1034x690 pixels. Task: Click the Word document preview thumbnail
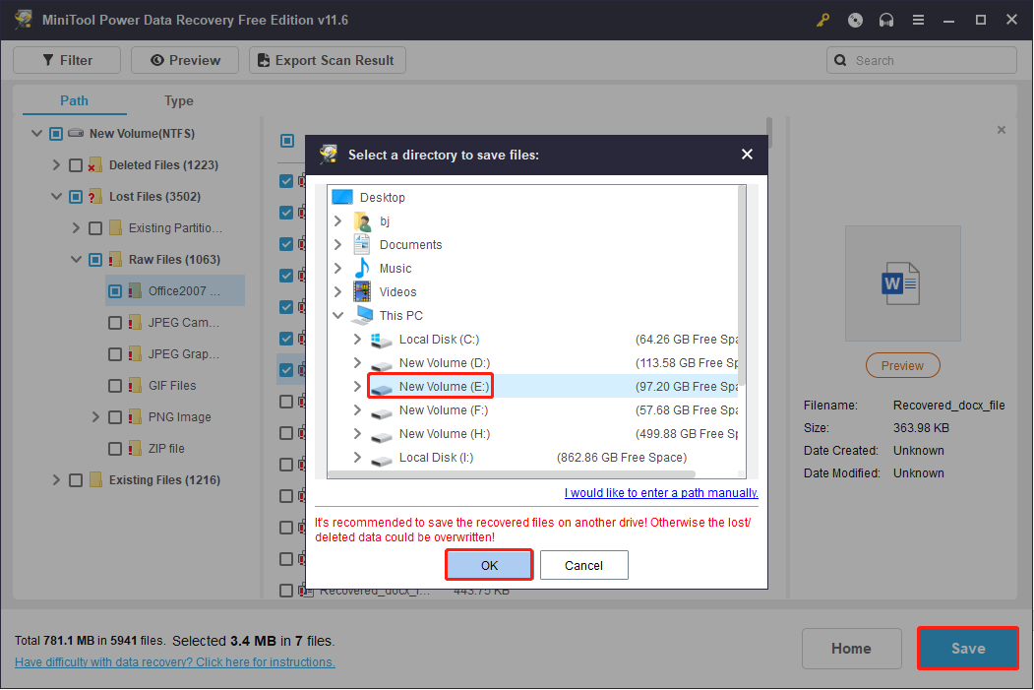click(902, 282)
